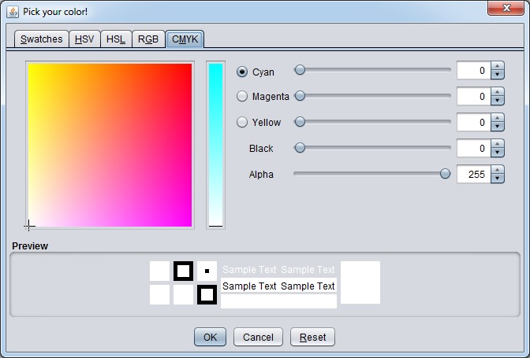Decrease the Alpha value with the down arrow
This screenshot has width=530, height=358.
click(497, 179)
